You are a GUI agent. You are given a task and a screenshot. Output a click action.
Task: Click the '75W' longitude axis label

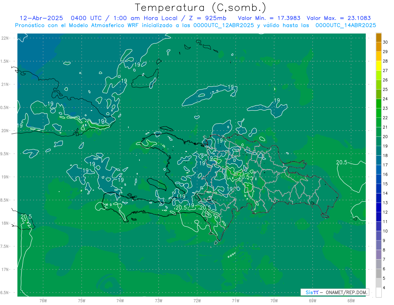click(82, 301)
